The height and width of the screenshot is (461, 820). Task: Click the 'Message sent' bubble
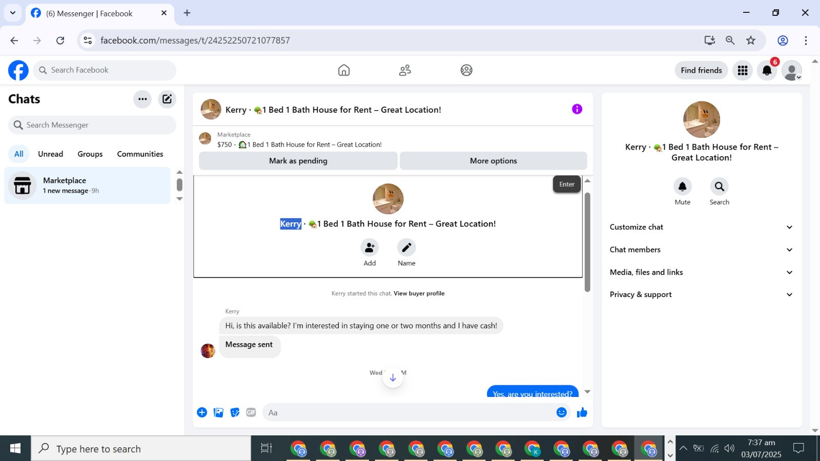pos(250,346)
